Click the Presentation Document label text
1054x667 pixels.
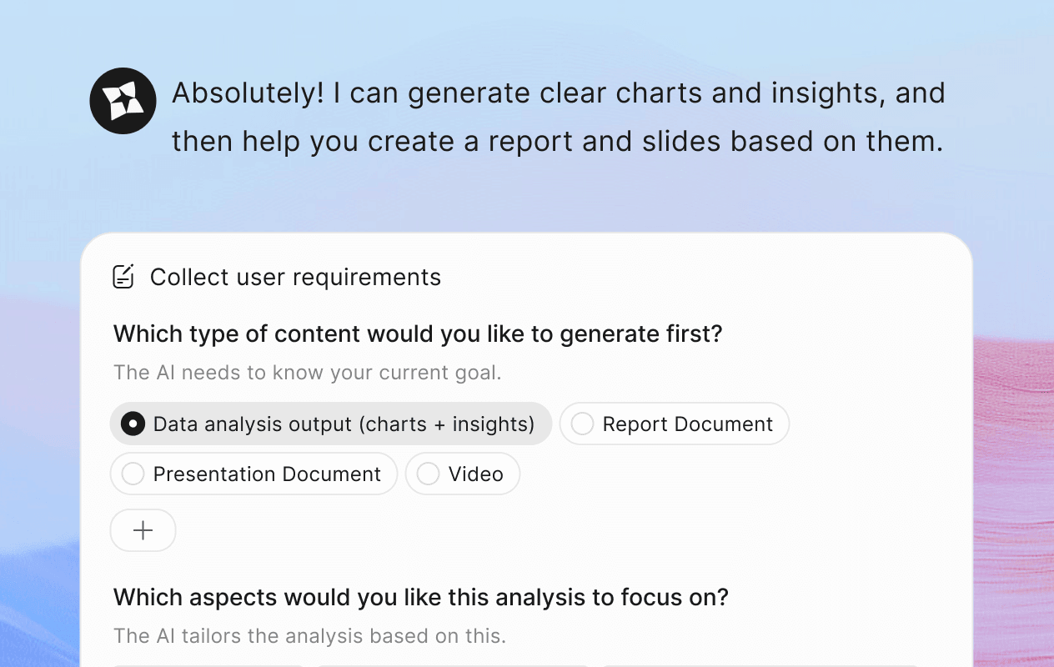[267, 474]
